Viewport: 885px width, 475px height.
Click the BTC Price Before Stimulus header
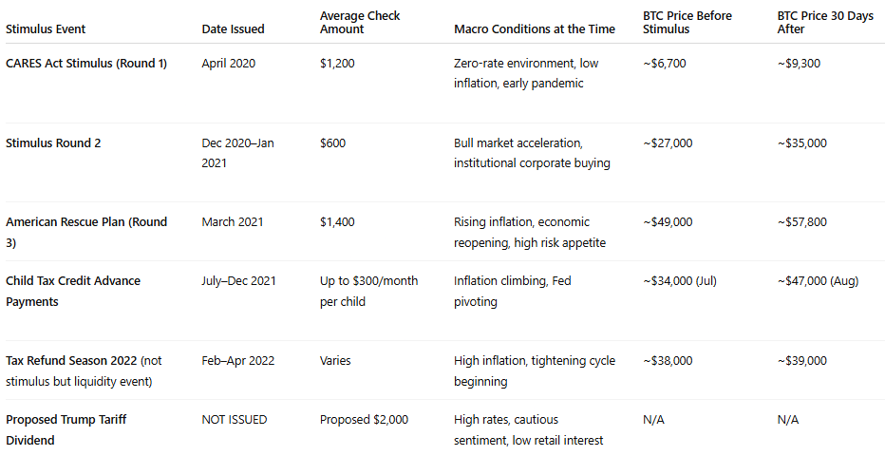(x=687, y=23)
